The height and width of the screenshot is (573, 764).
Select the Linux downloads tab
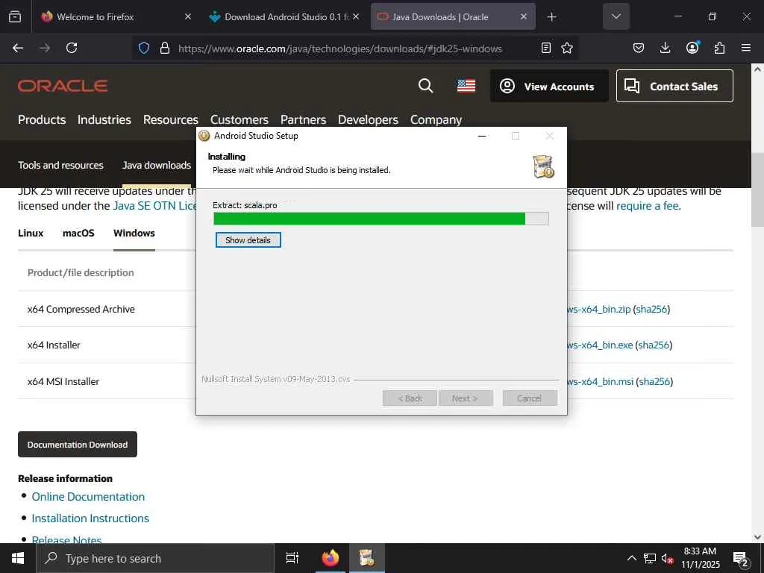(31, 233)
